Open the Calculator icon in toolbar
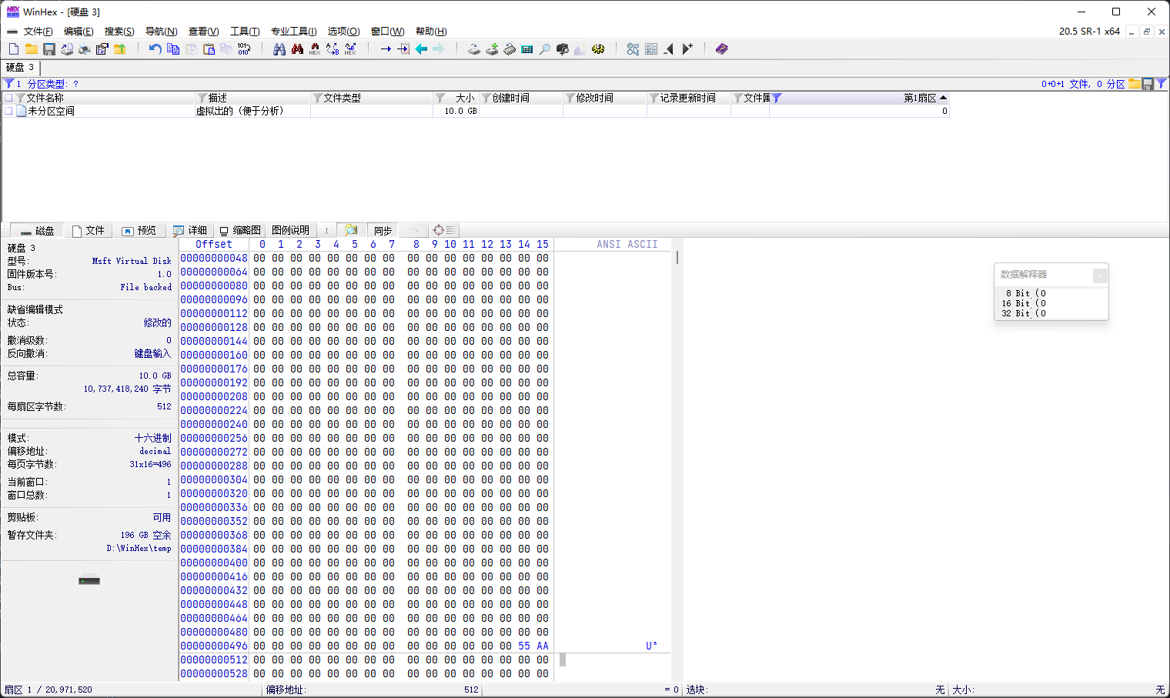 tap(527, 49)
